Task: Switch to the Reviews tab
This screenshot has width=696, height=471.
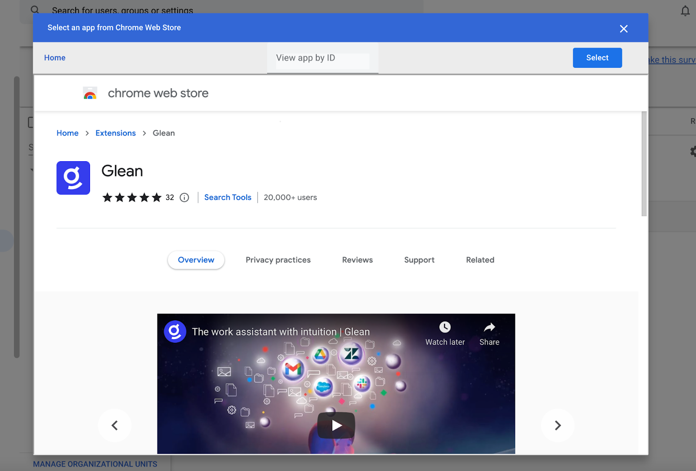Action: click(358, 260)
